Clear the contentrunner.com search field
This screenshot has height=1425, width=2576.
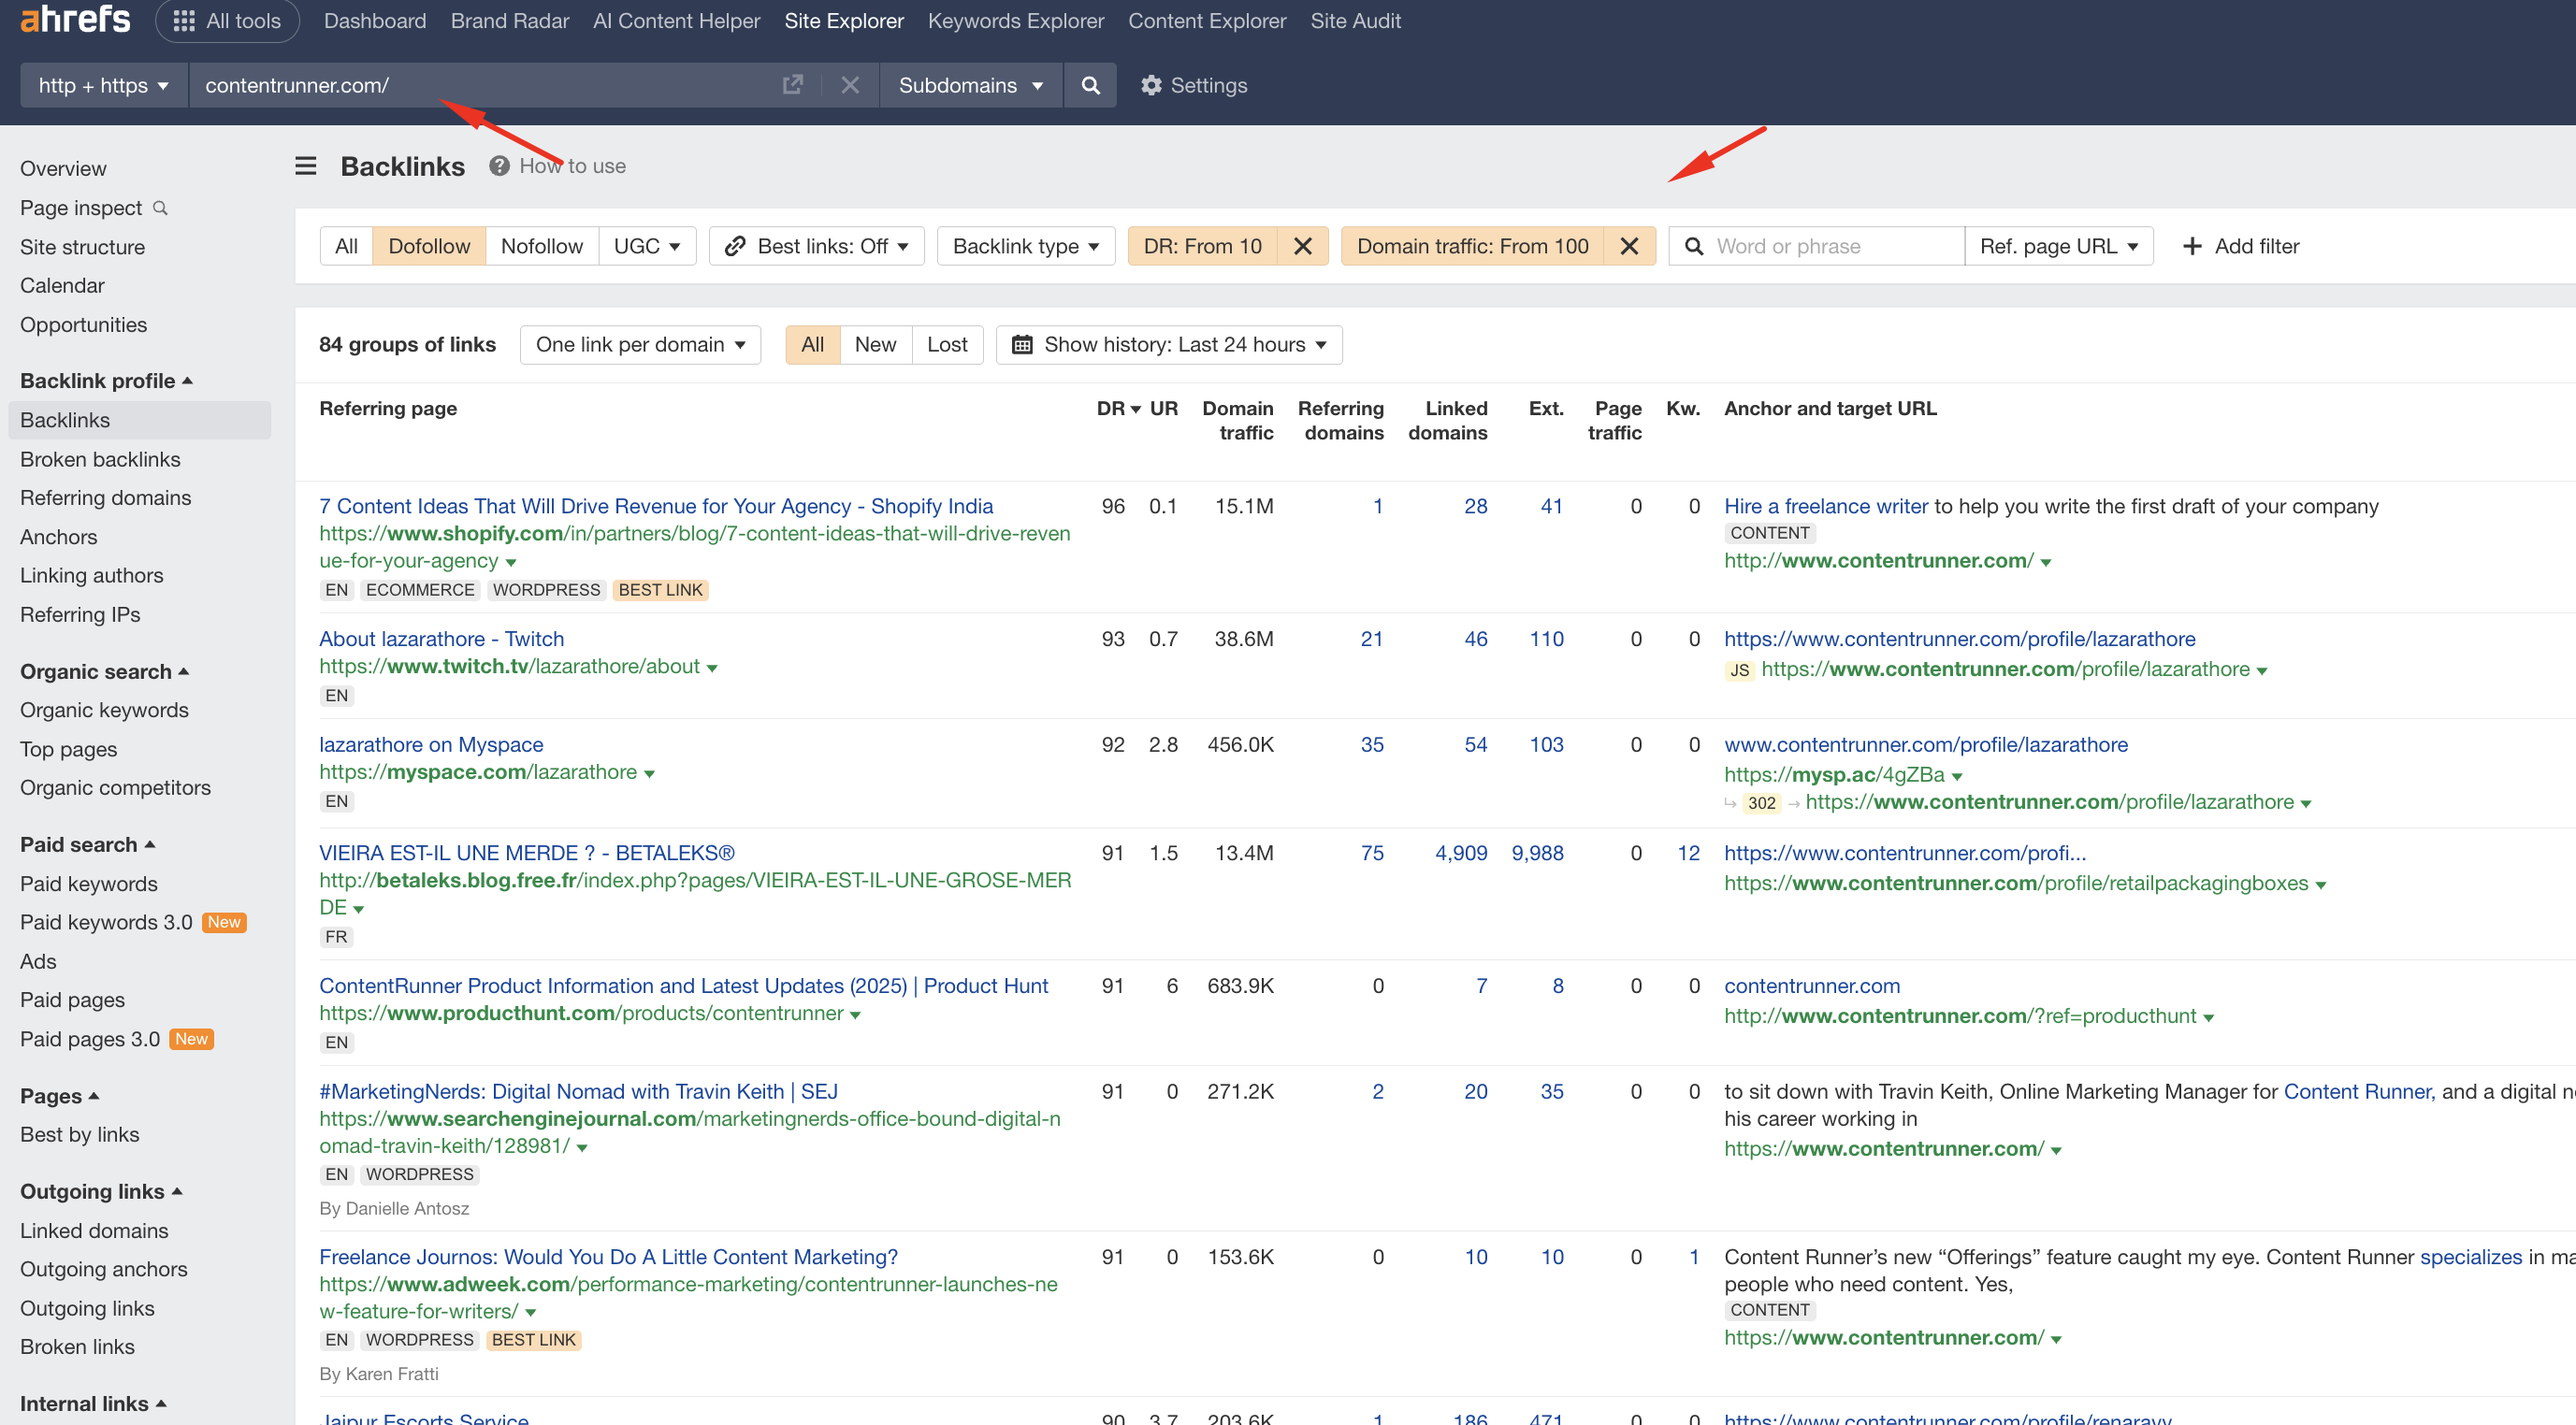850,85
